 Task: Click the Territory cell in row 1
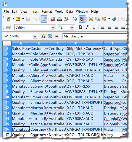(x=58, y=49)
